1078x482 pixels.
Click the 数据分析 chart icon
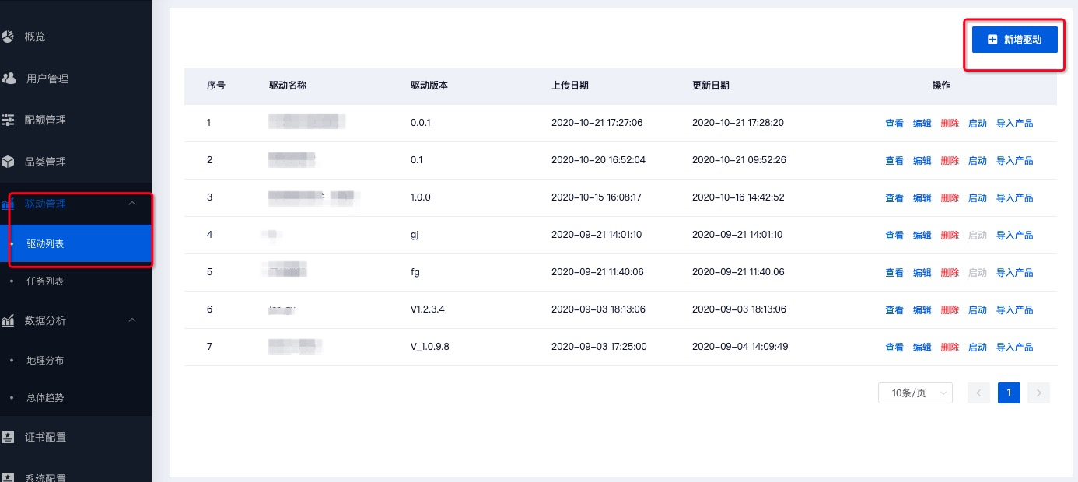click(8, 320)
